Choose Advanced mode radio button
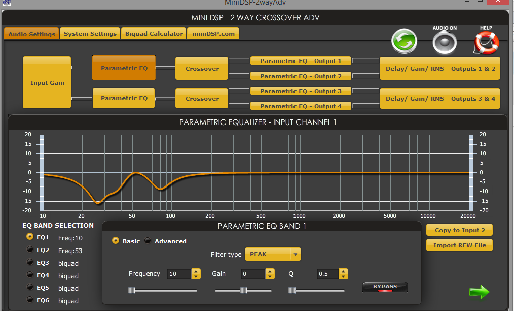 point(148,240)
